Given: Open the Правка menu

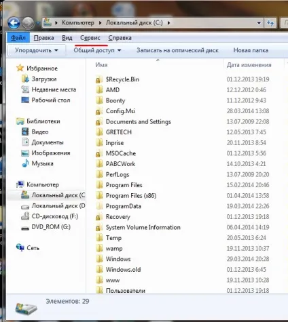Looking at the screenshot, I should pyautogui.click(x=43, y=38).
